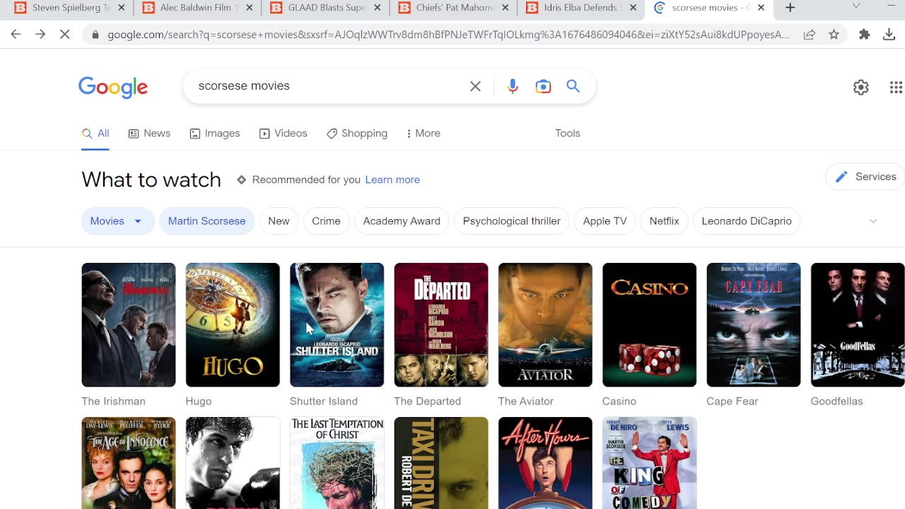Click the browser address bar URL
Image resolution: width=905 pixels, height=509 pixels.
click(448, 34)
